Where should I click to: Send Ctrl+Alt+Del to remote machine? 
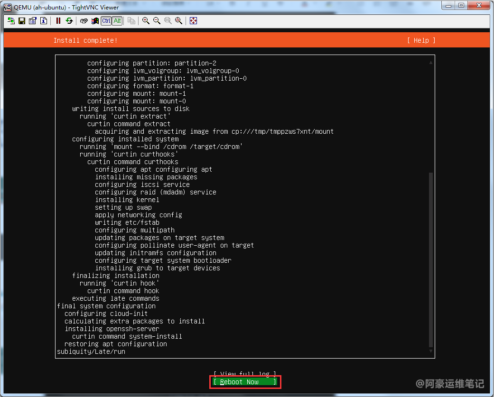tap(84, 21)
